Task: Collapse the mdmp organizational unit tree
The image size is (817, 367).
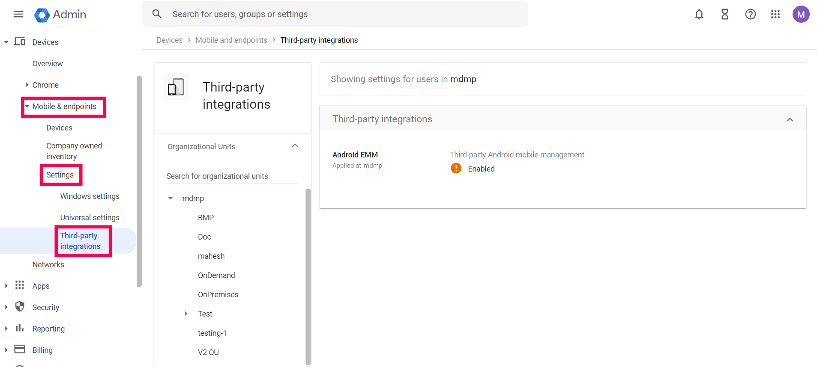Action: click(x=171, y=198)
